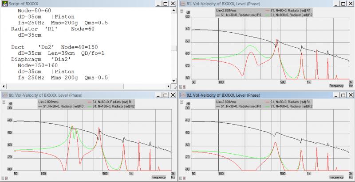Click the grey icon under window 80's chart
The image size is (355, 182).
coord(3,178)
